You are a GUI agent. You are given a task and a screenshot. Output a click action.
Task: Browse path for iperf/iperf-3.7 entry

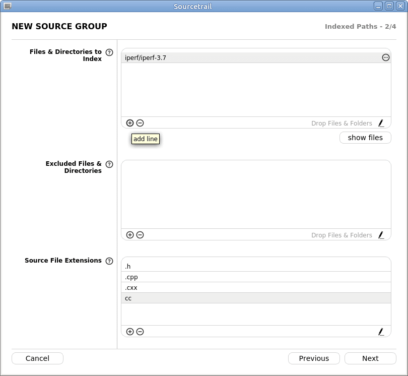point(386,57)
